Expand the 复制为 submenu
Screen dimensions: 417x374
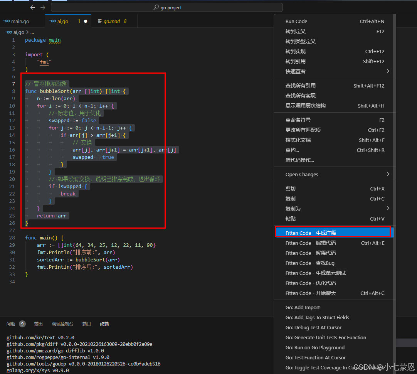click(x=388, y=209)
